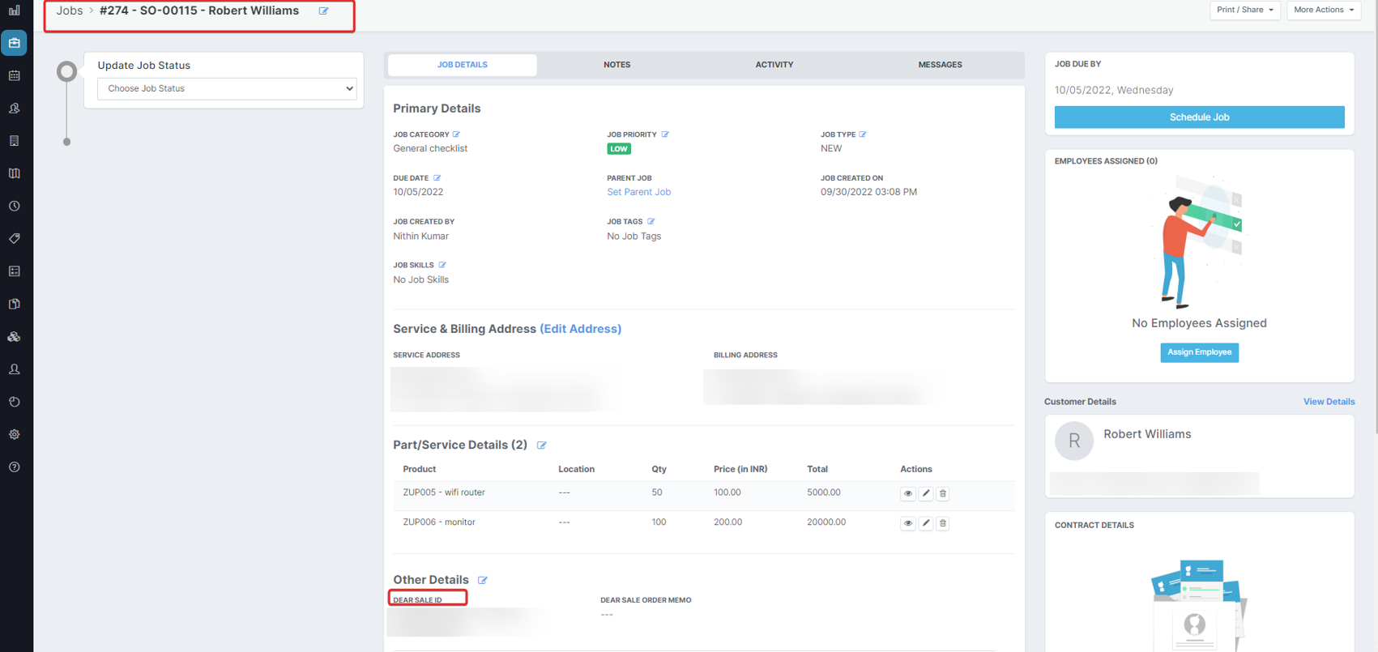Edit the Job Tags field
The width and height of the screenshot is (1378, 652).
(x=651, y=221)
